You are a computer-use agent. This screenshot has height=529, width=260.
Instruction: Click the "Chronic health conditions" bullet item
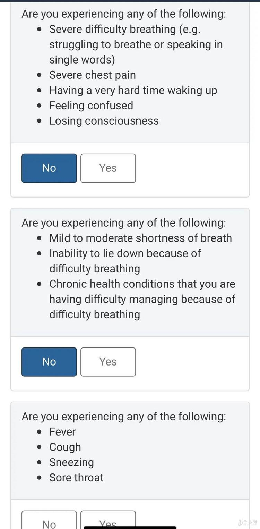click(x=142, y=284)
